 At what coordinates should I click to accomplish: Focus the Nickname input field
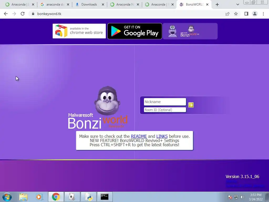click(x=165, y=102)
